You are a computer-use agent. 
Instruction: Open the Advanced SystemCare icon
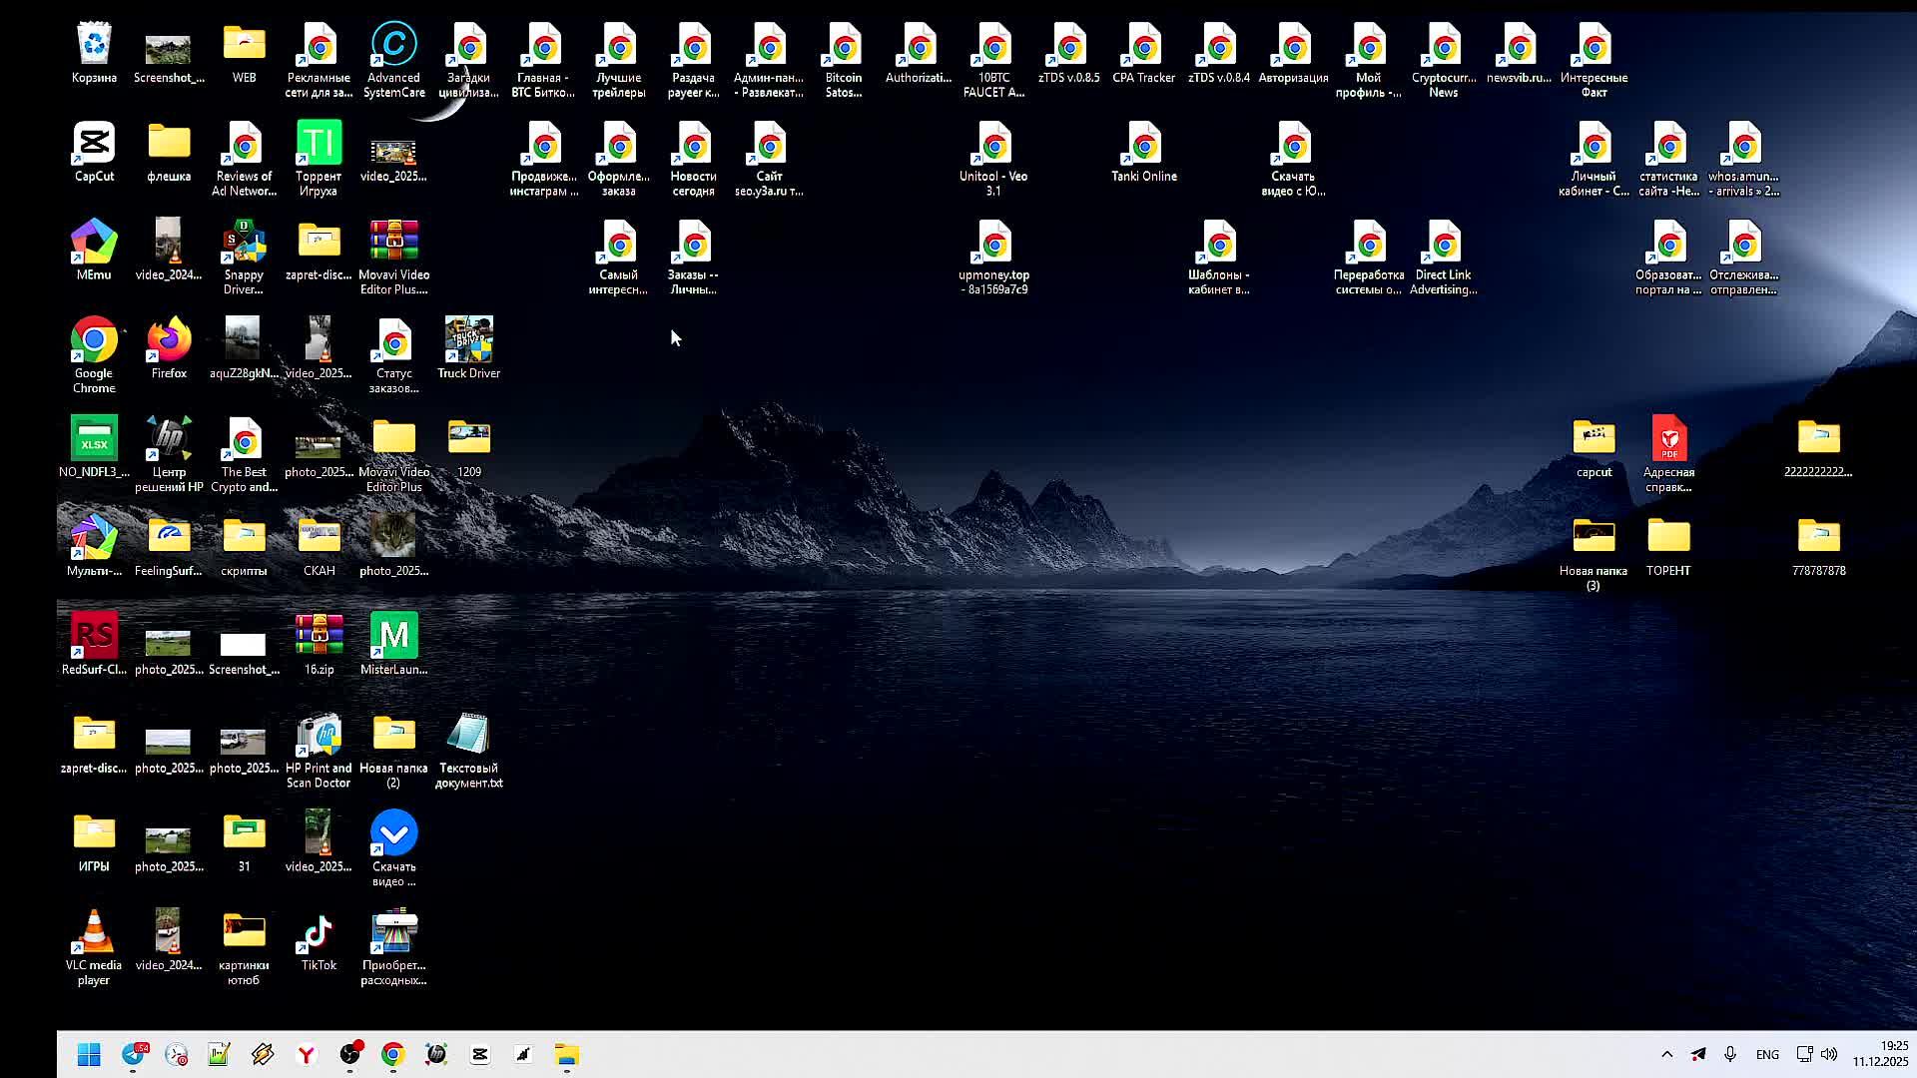point(393,47)
